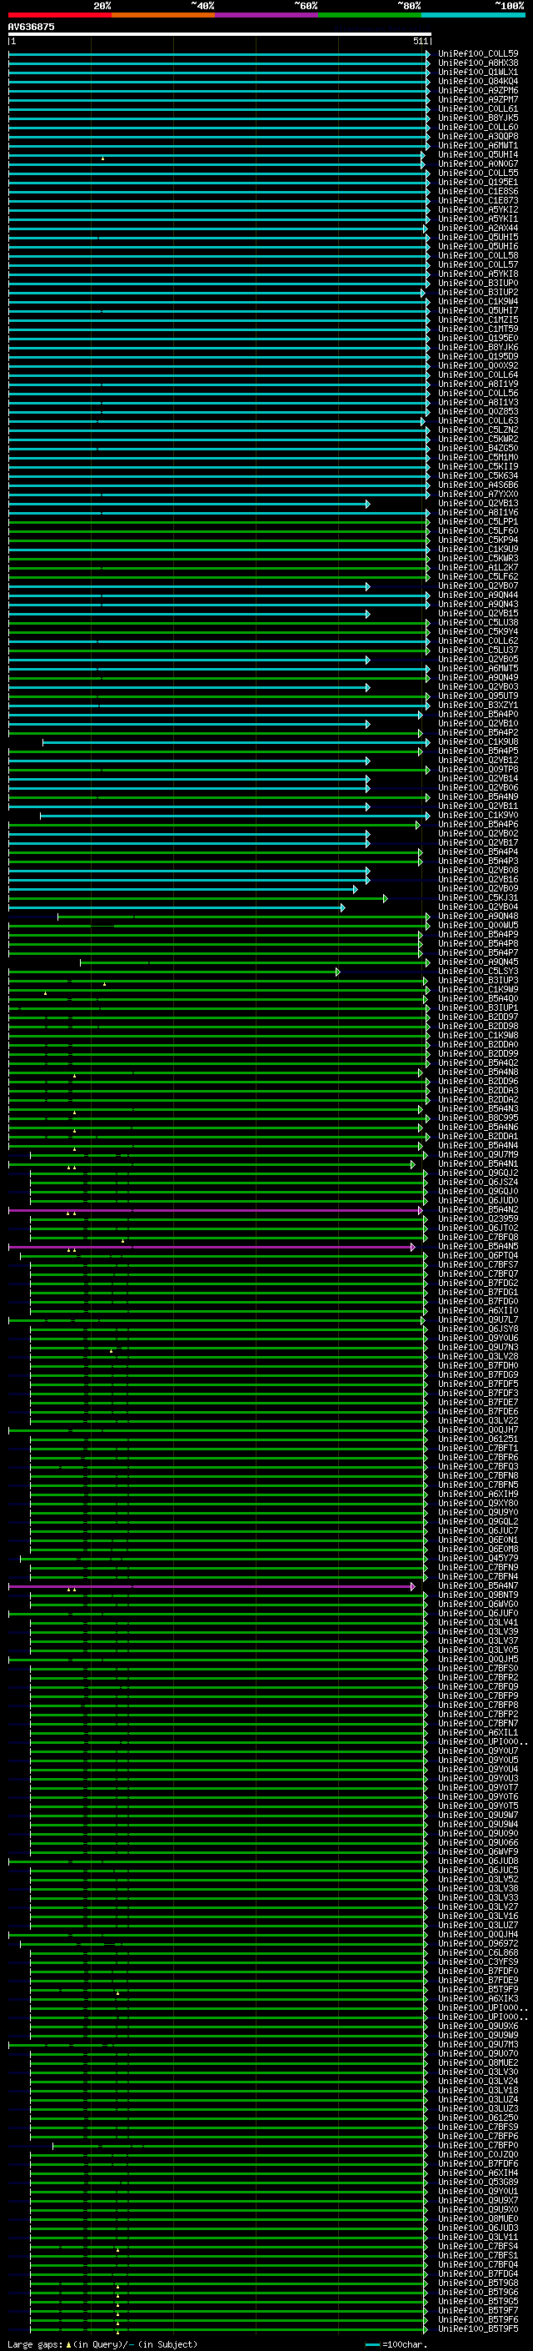
Task: Click the short cyan alignment bar for Q2VB13
Action: tap(188, 504)
